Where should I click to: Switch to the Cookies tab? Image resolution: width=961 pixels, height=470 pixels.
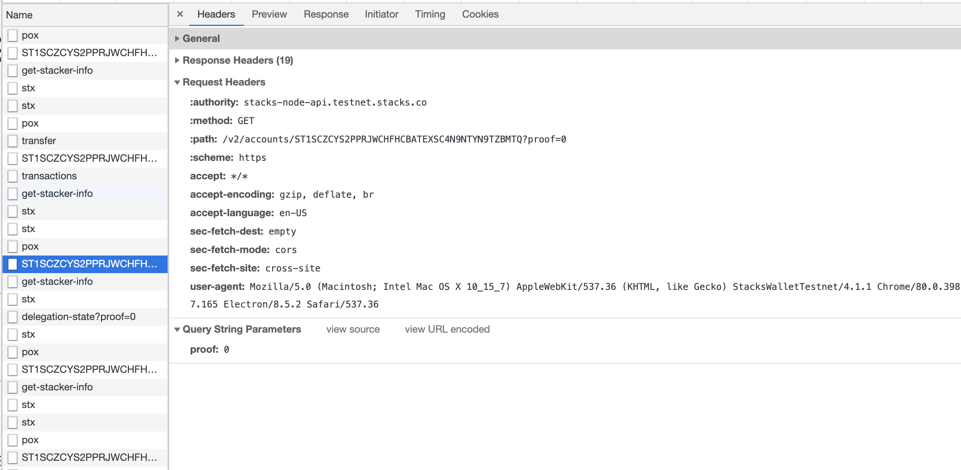pyautogui.click(x=480, y=14)
